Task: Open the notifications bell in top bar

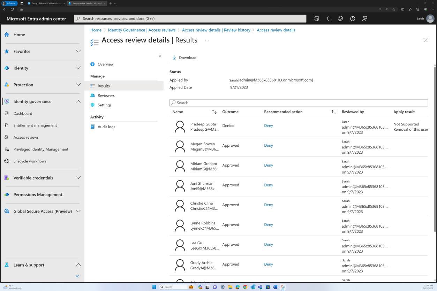Action: point(329,18)
